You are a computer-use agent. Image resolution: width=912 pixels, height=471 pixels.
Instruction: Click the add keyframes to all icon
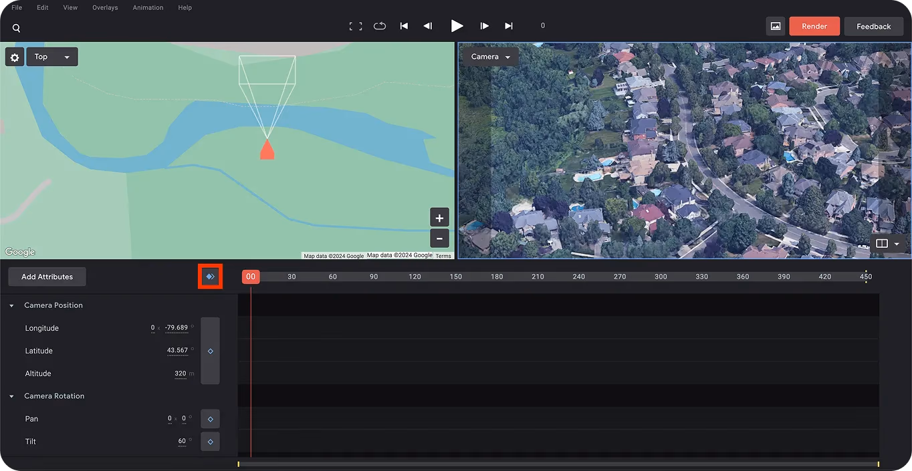(x=210, y=277)
